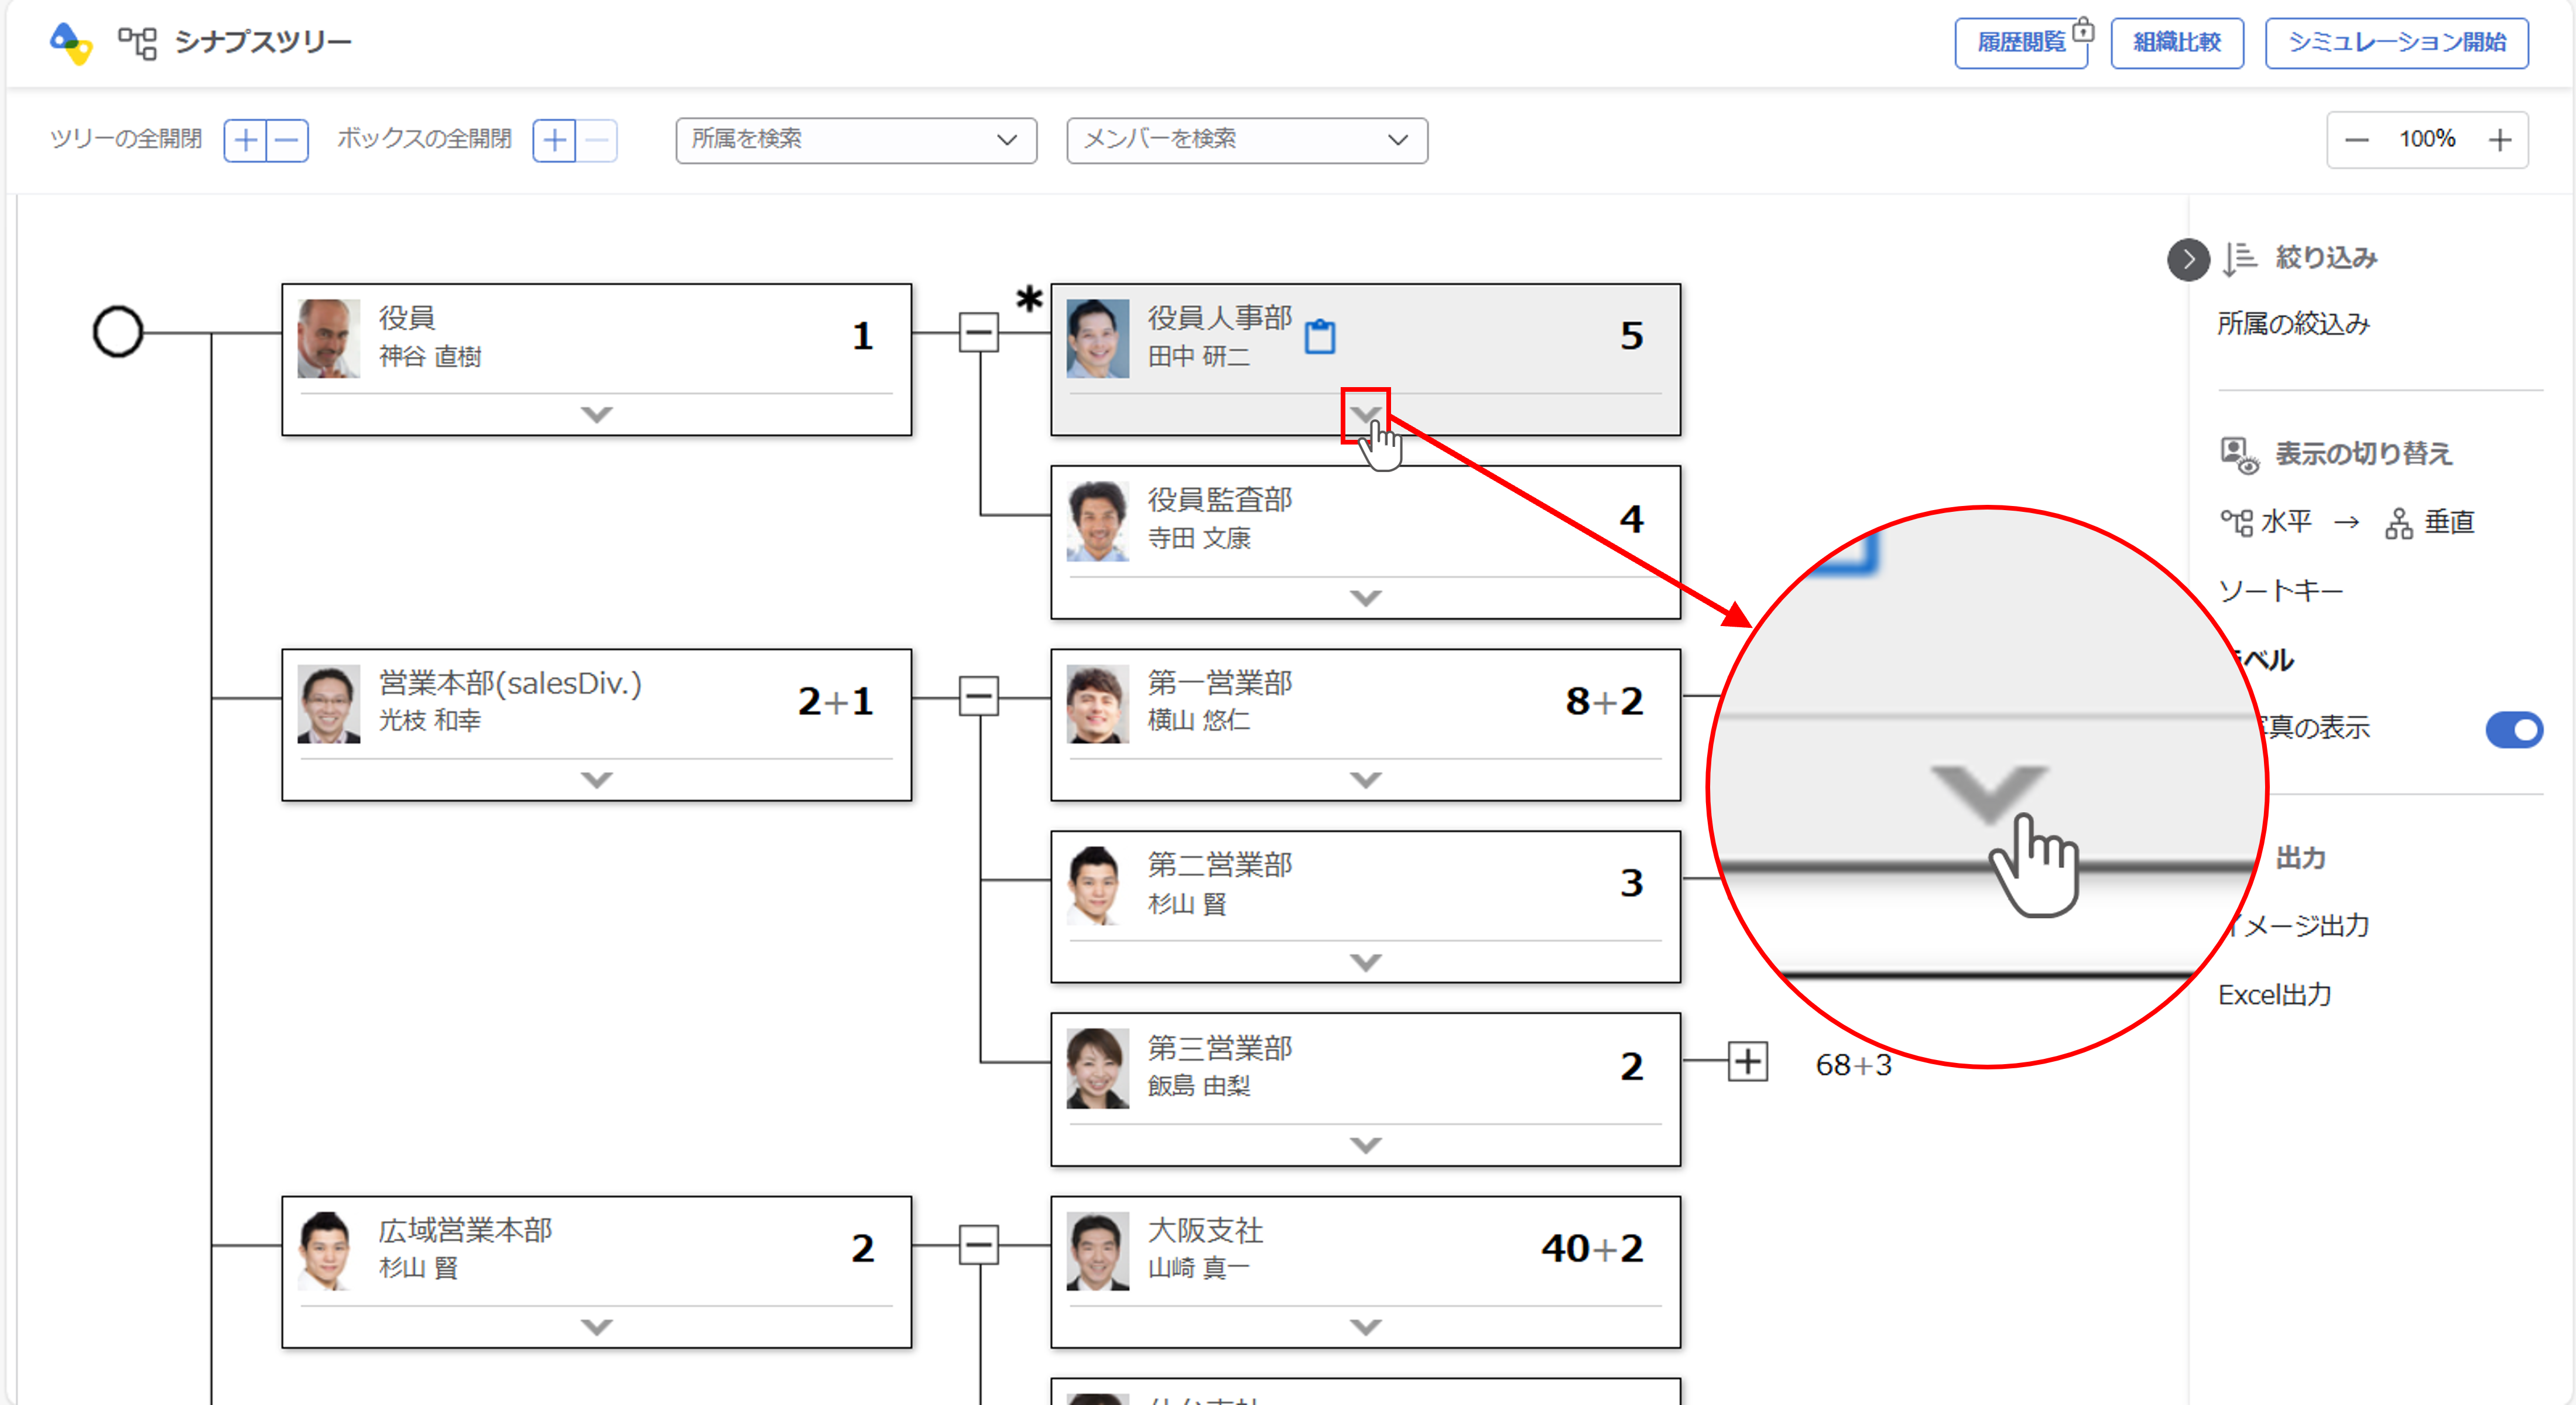Select 所属の絞込み in side panel
The height and width of the screenshot is (1405, 2576).
pos(2293,324)
